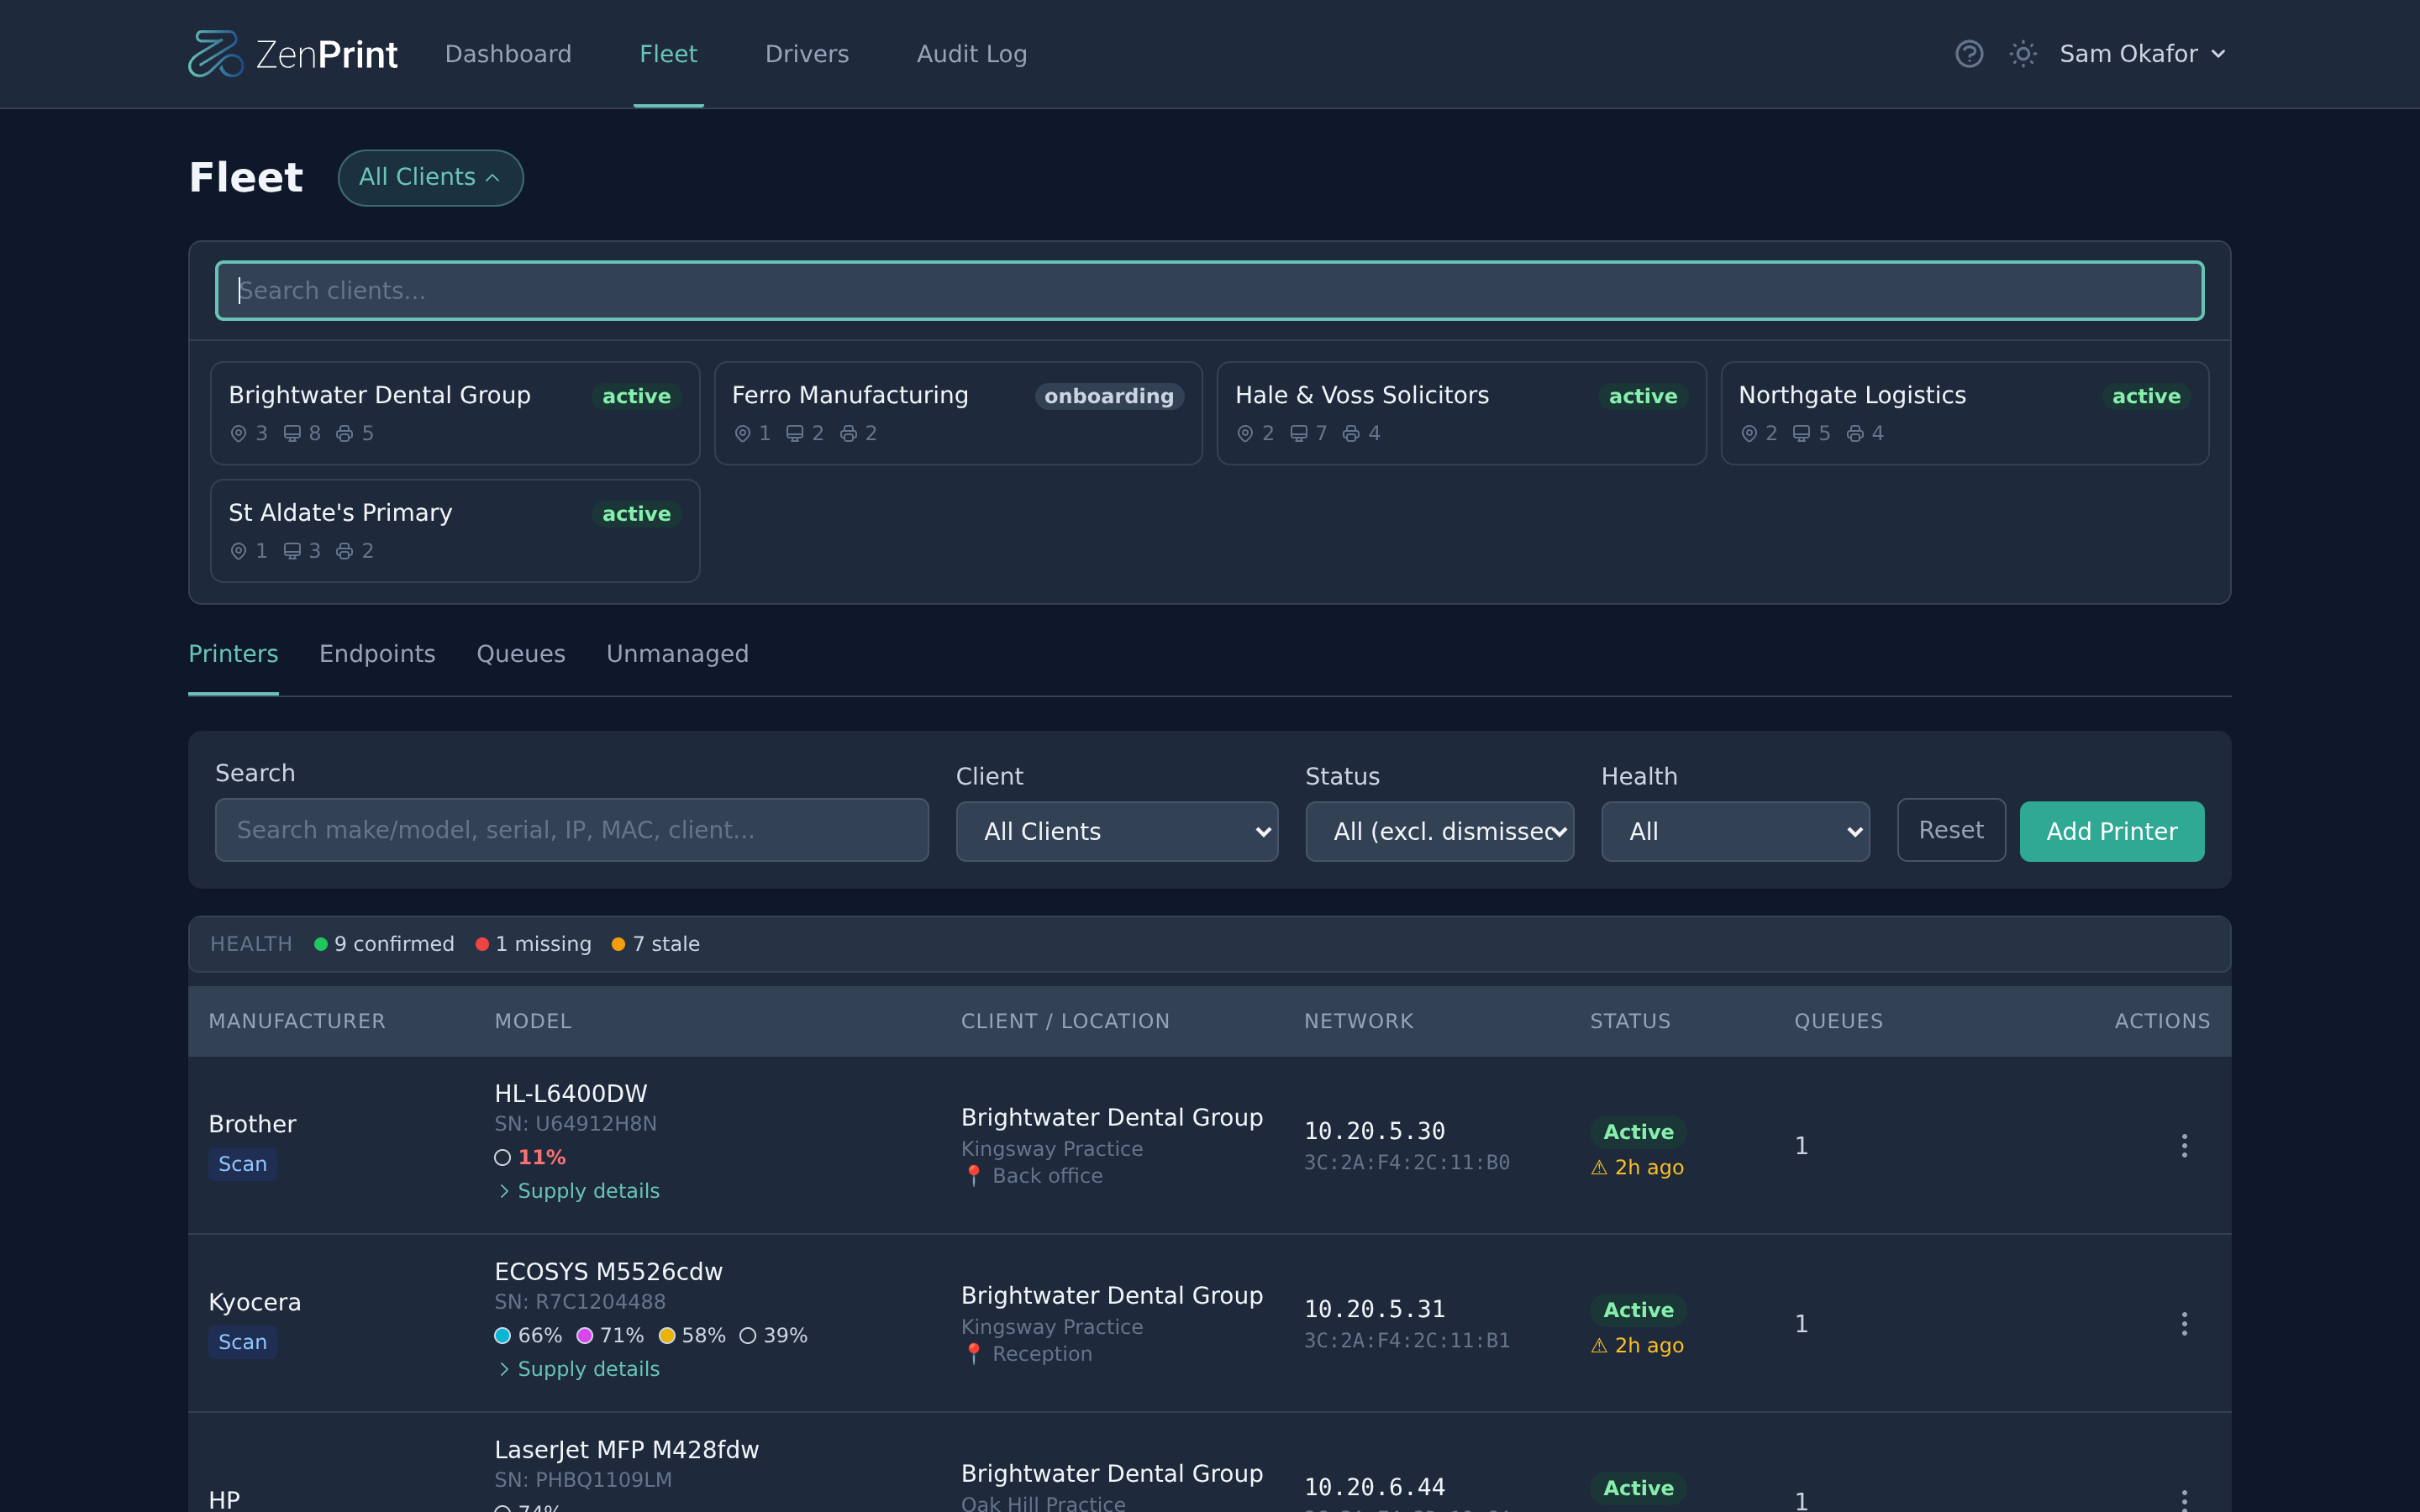Click printer icon on Ferro Manufacturing card

(848, 434)
